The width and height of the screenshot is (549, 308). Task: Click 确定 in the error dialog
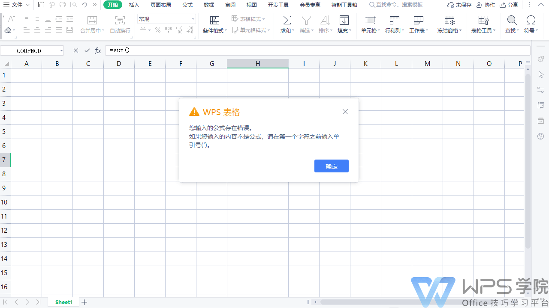click(332, 166)
